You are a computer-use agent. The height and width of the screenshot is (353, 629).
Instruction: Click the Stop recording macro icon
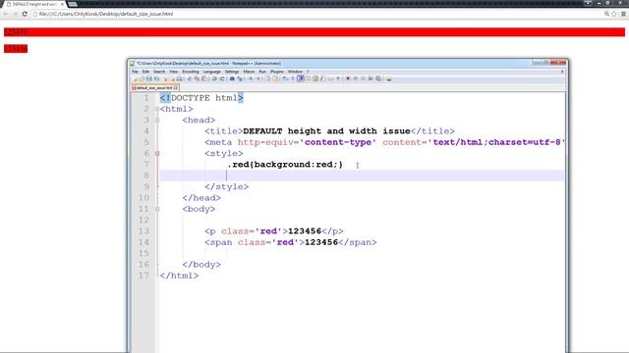click(356, 78)
